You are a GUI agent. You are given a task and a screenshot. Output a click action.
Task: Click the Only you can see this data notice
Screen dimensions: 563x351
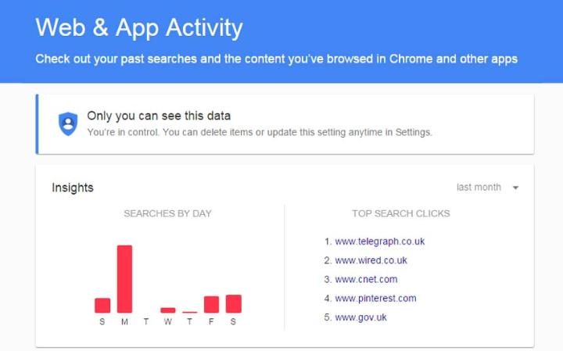pyautogui.click(x=159, y=116)
